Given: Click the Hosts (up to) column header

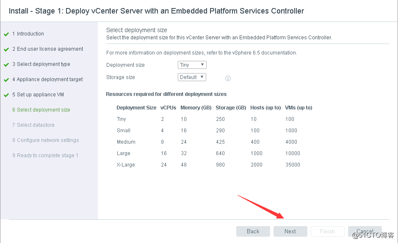Looking at the screenshot, I should [265, 108].
